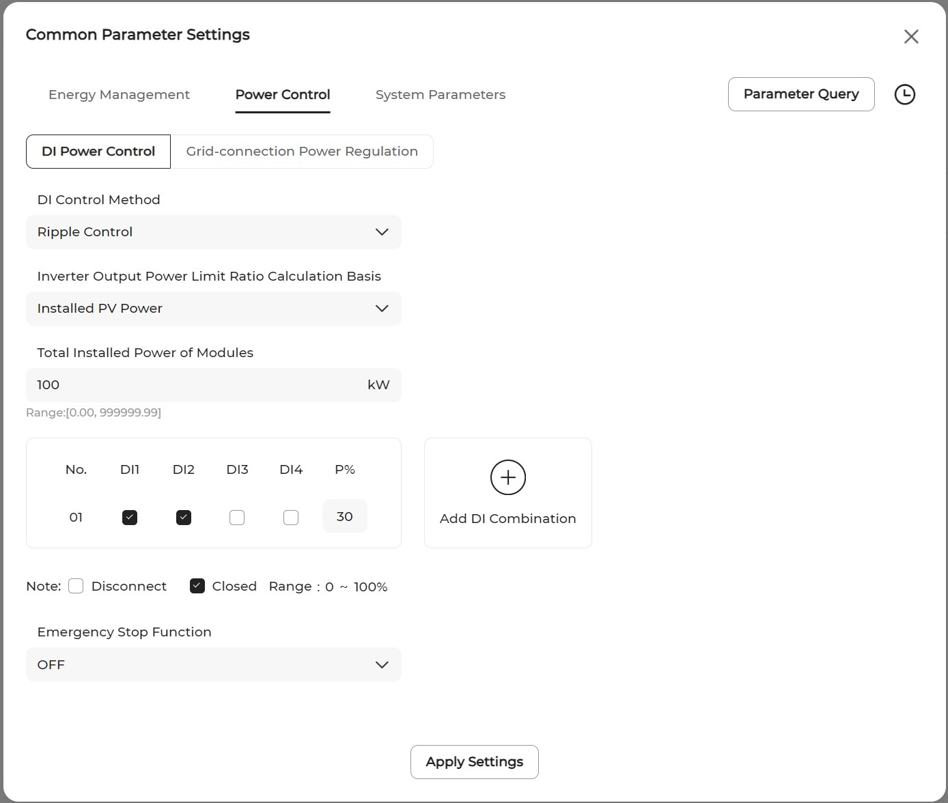948x803 pixels.
Task: Enable the DI3 checkbox in row 01
Action: coord(237,518)
